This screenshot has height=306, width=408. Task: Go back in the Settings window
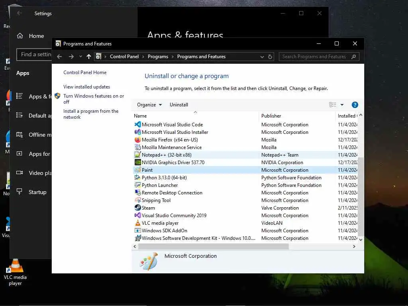[20, 13]
